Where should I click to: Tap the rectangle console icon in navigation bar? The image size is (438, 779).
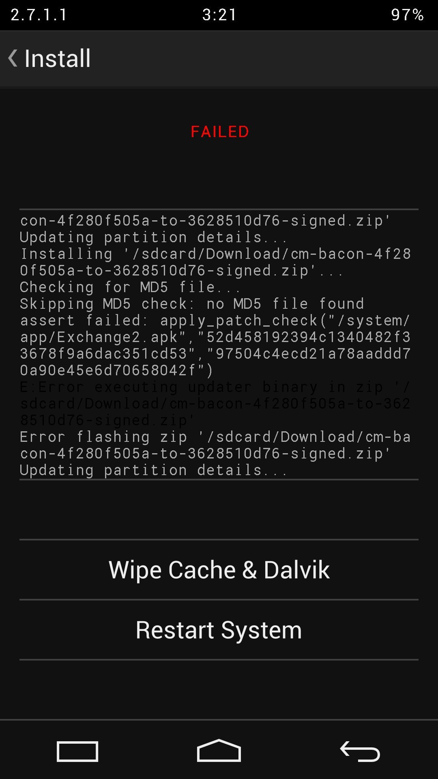click(x=77, y=751)
